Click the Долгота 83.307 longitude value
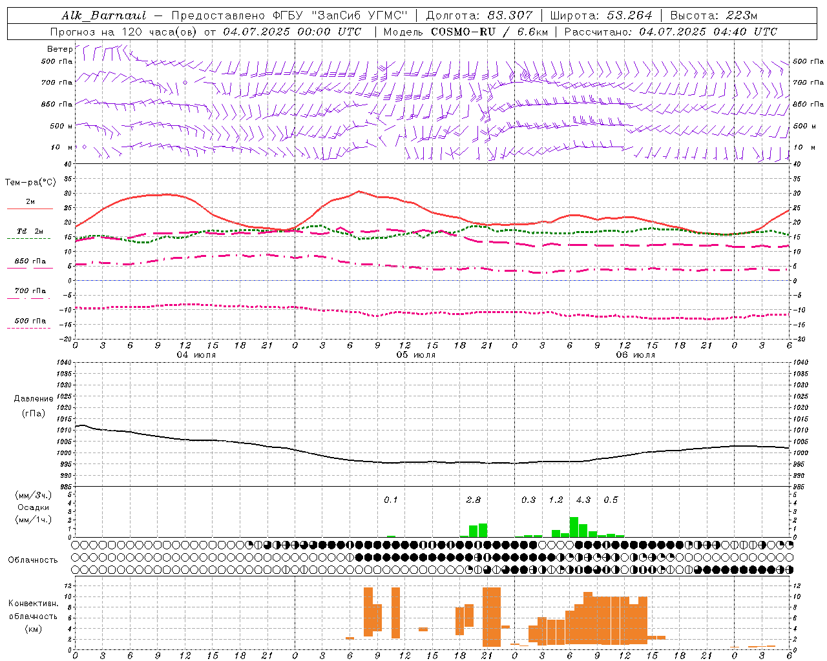Viewport: 827px width, 661px height. click(x=479, y=15)
